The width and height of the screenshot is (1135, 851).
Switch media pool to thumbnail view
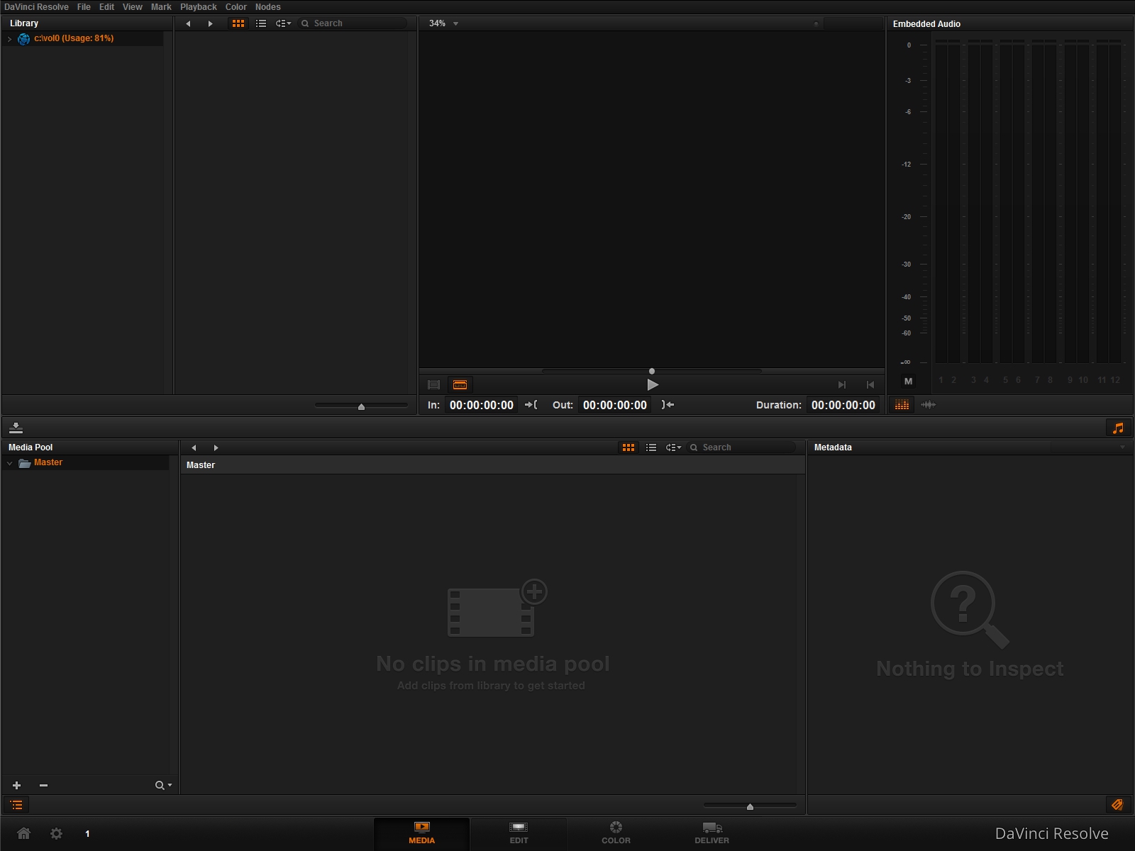tap(629, 447)
